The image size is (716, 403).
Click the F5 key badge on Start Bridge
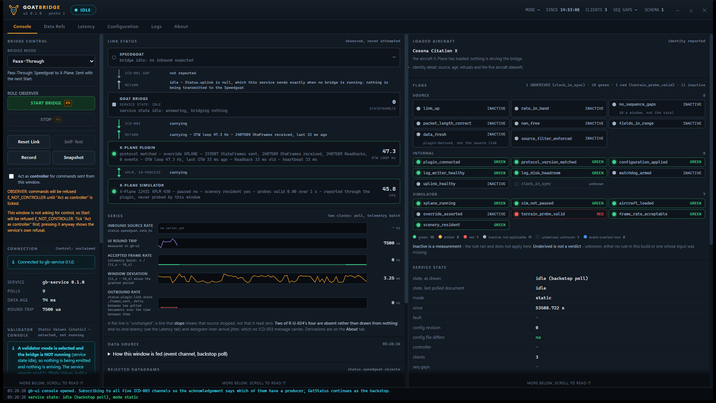(68, 103)
